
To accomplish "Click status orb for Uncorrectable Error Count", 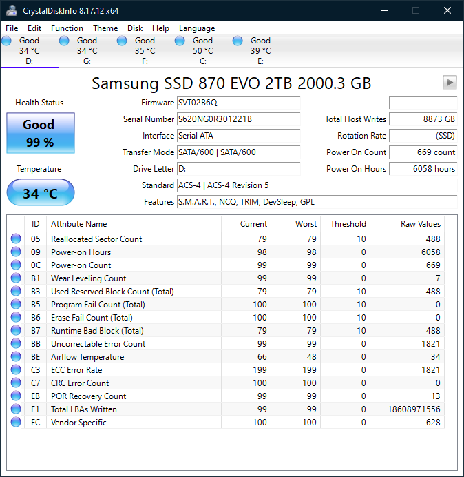I will point(16,343).
